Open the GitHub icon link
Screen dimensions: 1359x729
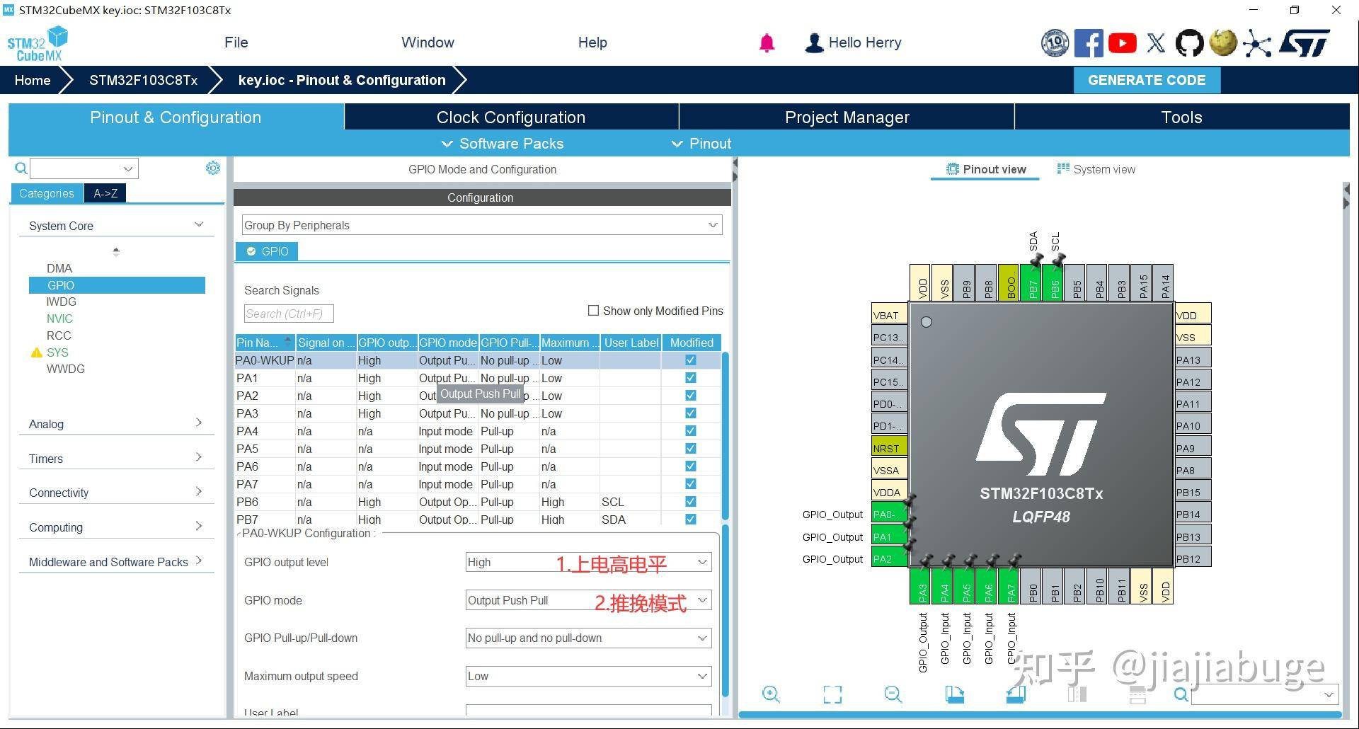pos(1189,43)
